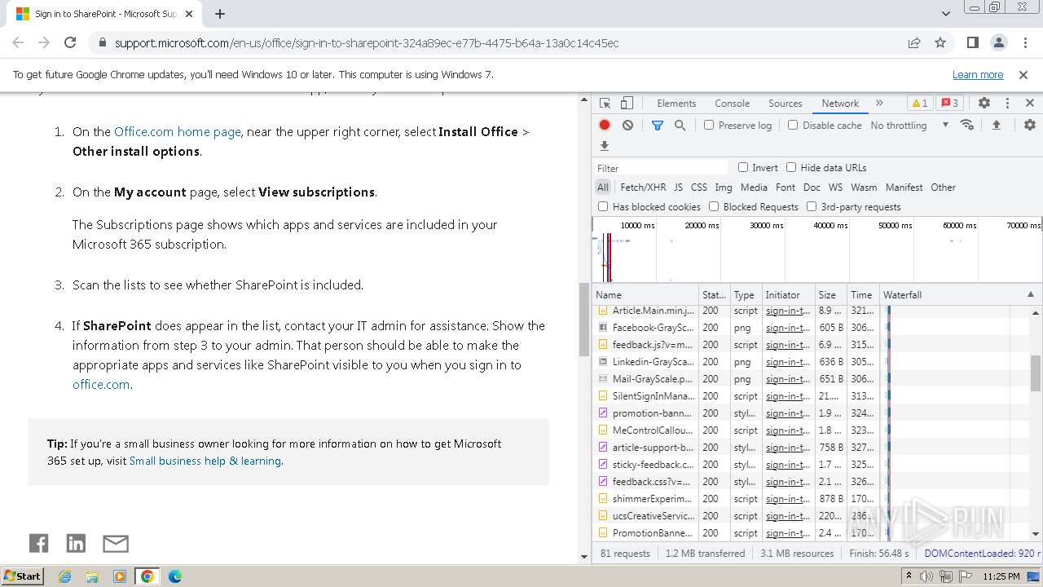
Task: Clear the network log icon
Action: pos(627,126)
